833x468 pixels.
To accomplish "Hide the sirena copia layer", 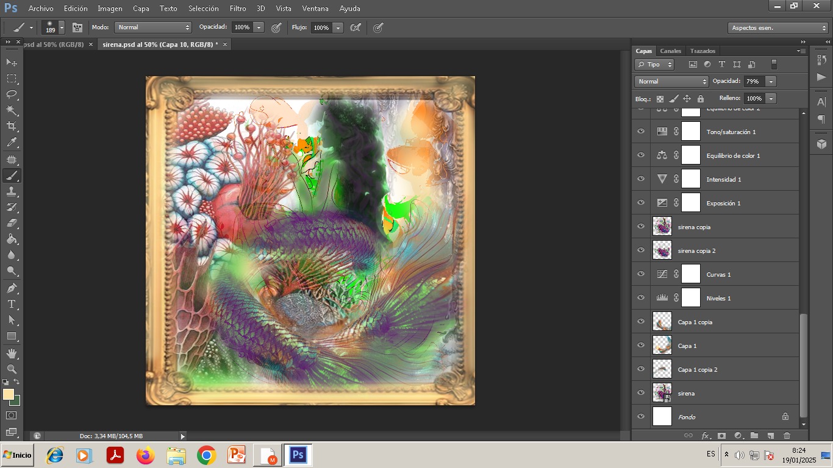I will point(641,227).
